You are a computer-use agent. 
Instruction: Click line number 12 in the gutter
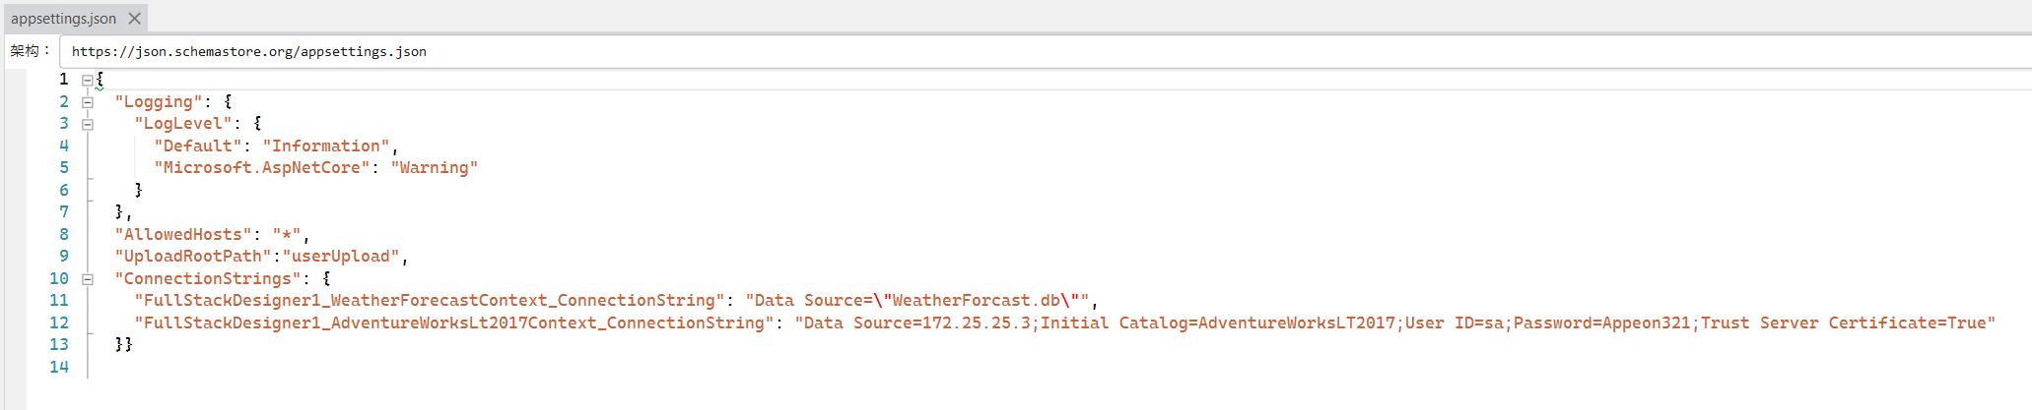click(59, 323)
